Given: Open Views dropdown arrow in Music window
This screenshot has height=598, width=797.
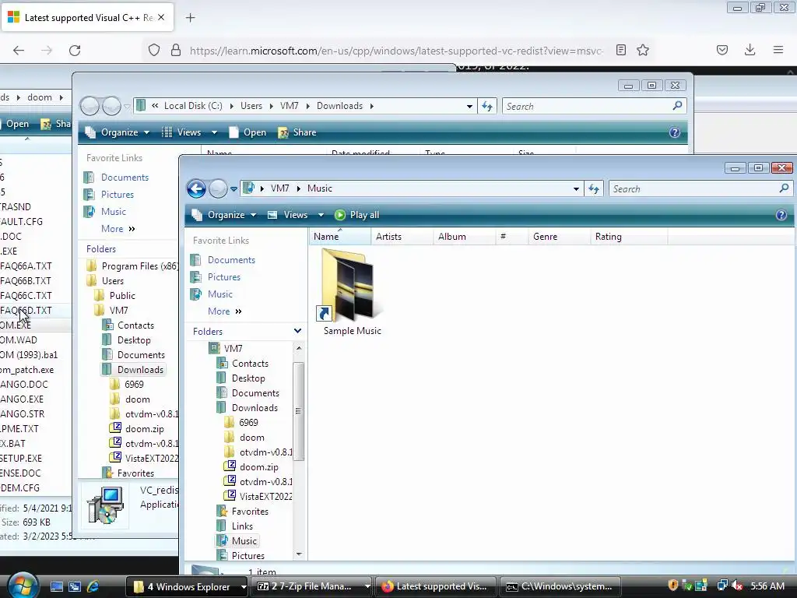Looking at the screenshot, I should click(x=321, y=215).
